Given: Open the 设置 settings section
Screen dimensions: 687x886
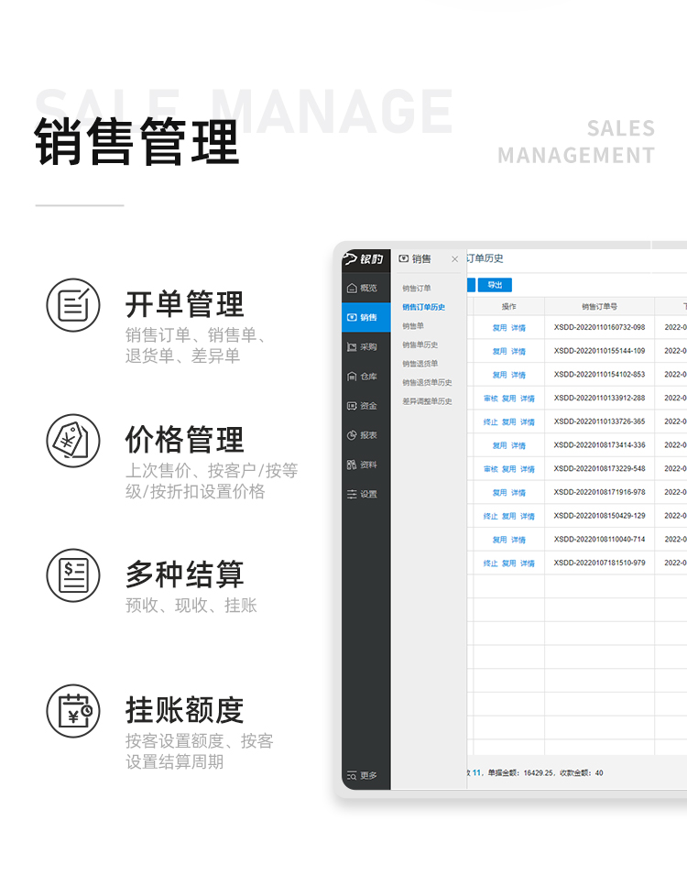Looking at the screenshot, I should (x=365, y=494).
